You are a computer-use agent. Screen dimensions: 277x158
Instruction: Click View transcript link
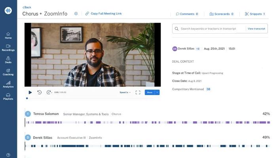coord(256,28)
